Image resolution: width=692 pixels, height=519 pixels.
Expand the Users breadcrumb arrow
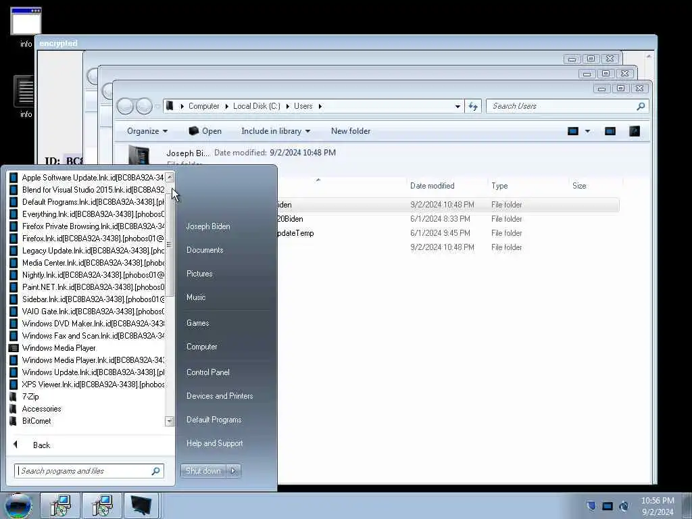point(320,106)
